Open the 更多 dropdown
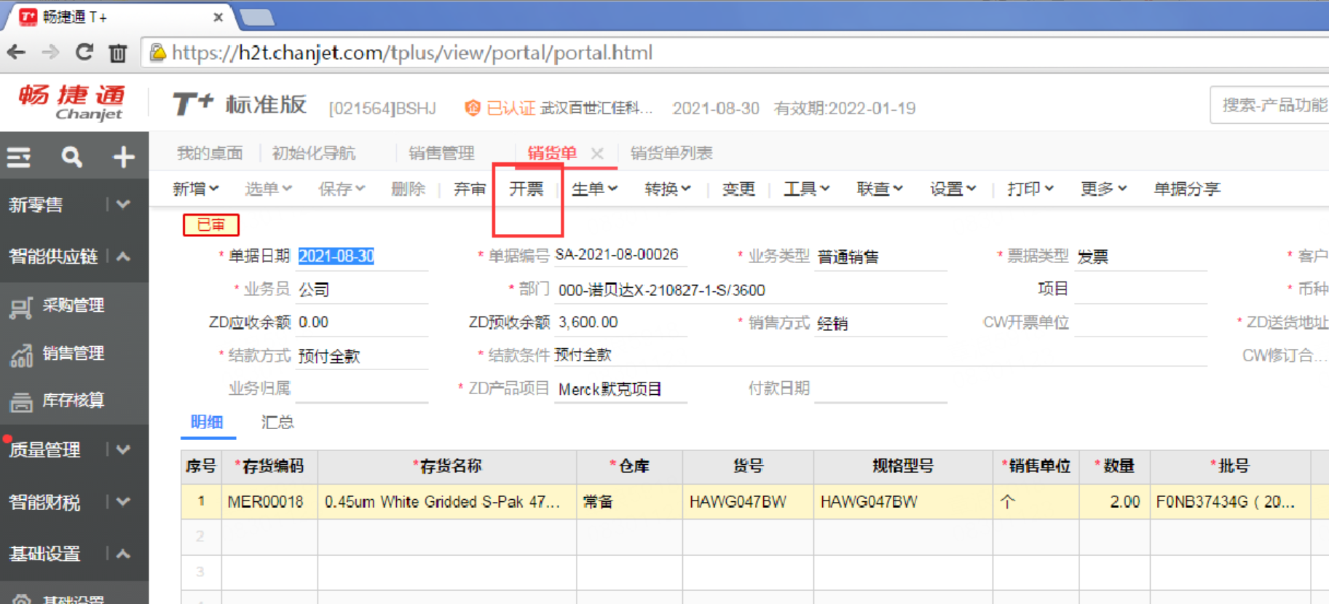1329x604 pixels. (1103, 189)
